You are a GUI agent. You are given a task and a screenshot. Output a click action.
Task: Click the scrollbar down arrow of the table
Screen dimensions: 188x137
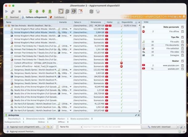click(x=139, y=111)
